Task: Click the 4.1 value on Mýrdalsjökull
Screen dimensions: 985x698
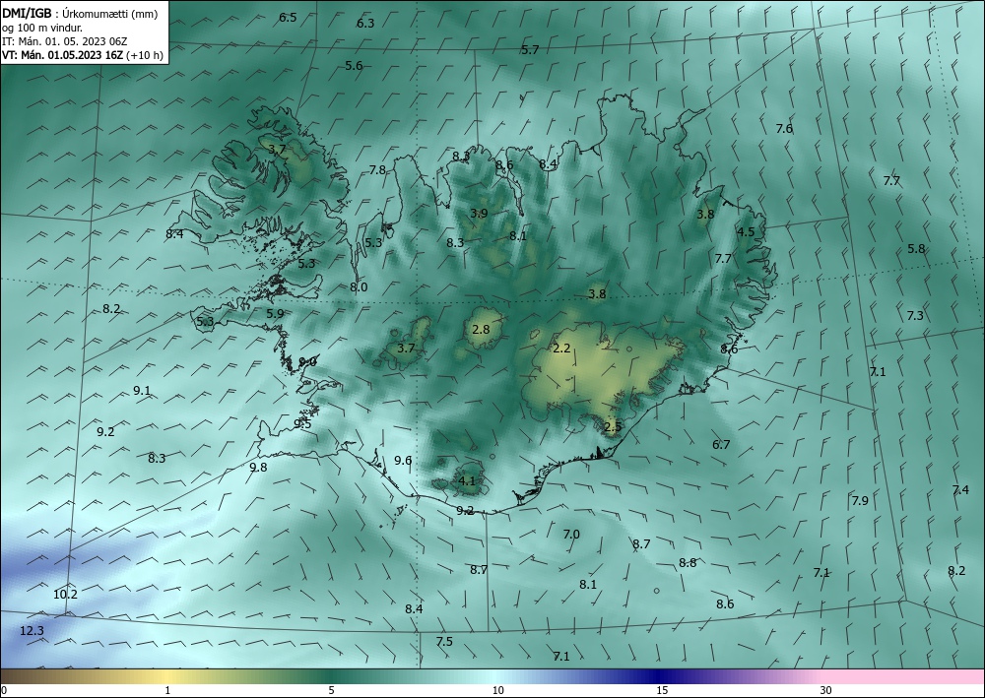Action: [x=467, y=482]
